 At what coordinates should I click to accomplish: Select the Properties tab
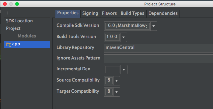click(x=68, y=13)
